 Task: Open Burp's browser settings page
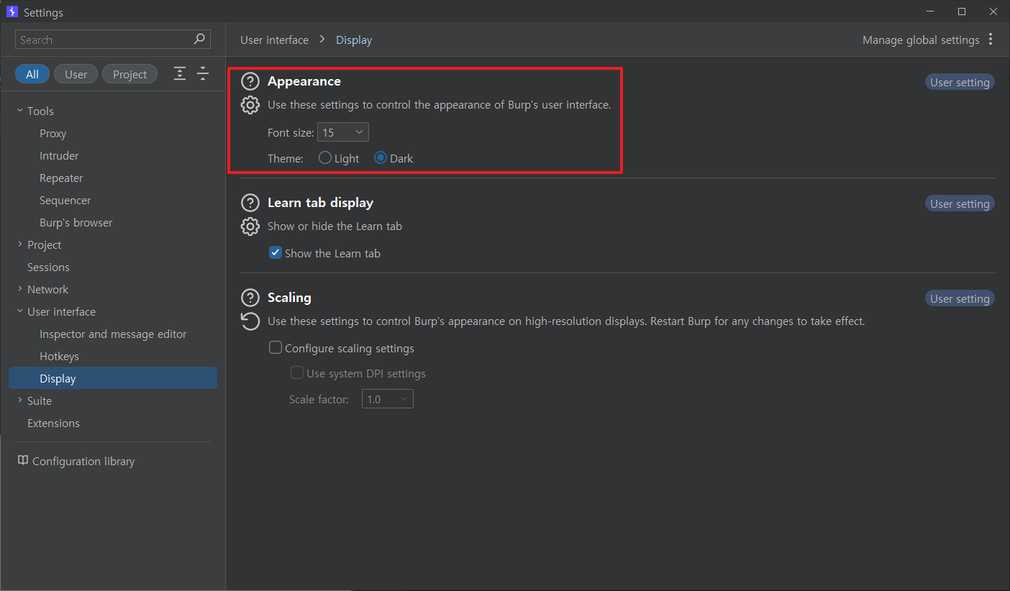point(76,222)
